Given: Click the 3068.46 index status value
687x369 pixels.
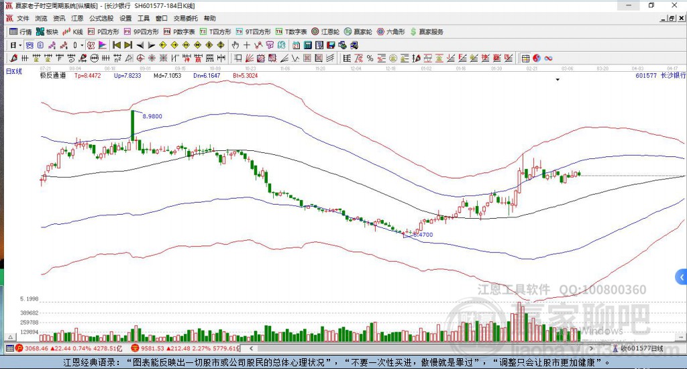Looking at the screenshot, I should coord(36,348).
